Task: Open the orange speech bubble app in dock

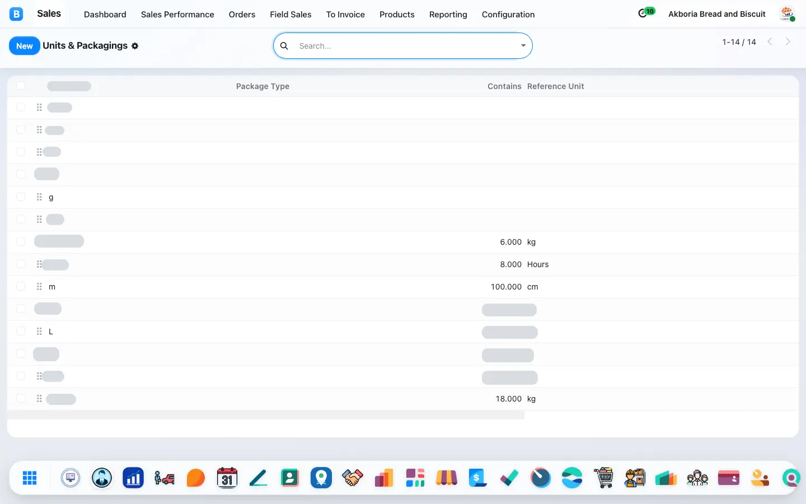Action: pos(196,478)
